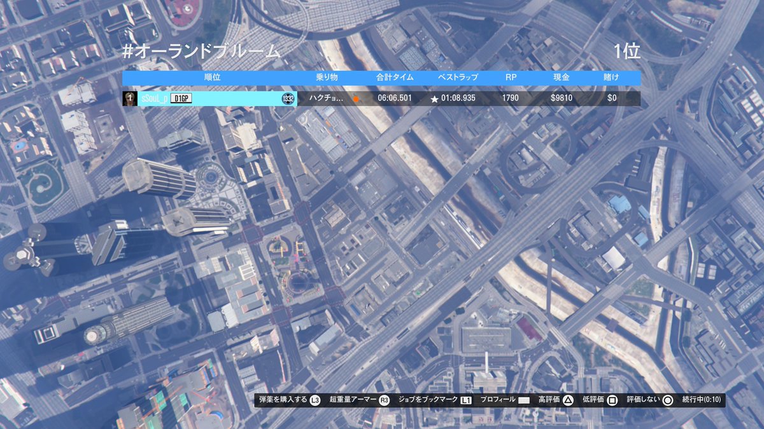The width and height of the screenshot is (764, 429).
Task: Click the 賭け column header
Action: click(x=611, y=78)
